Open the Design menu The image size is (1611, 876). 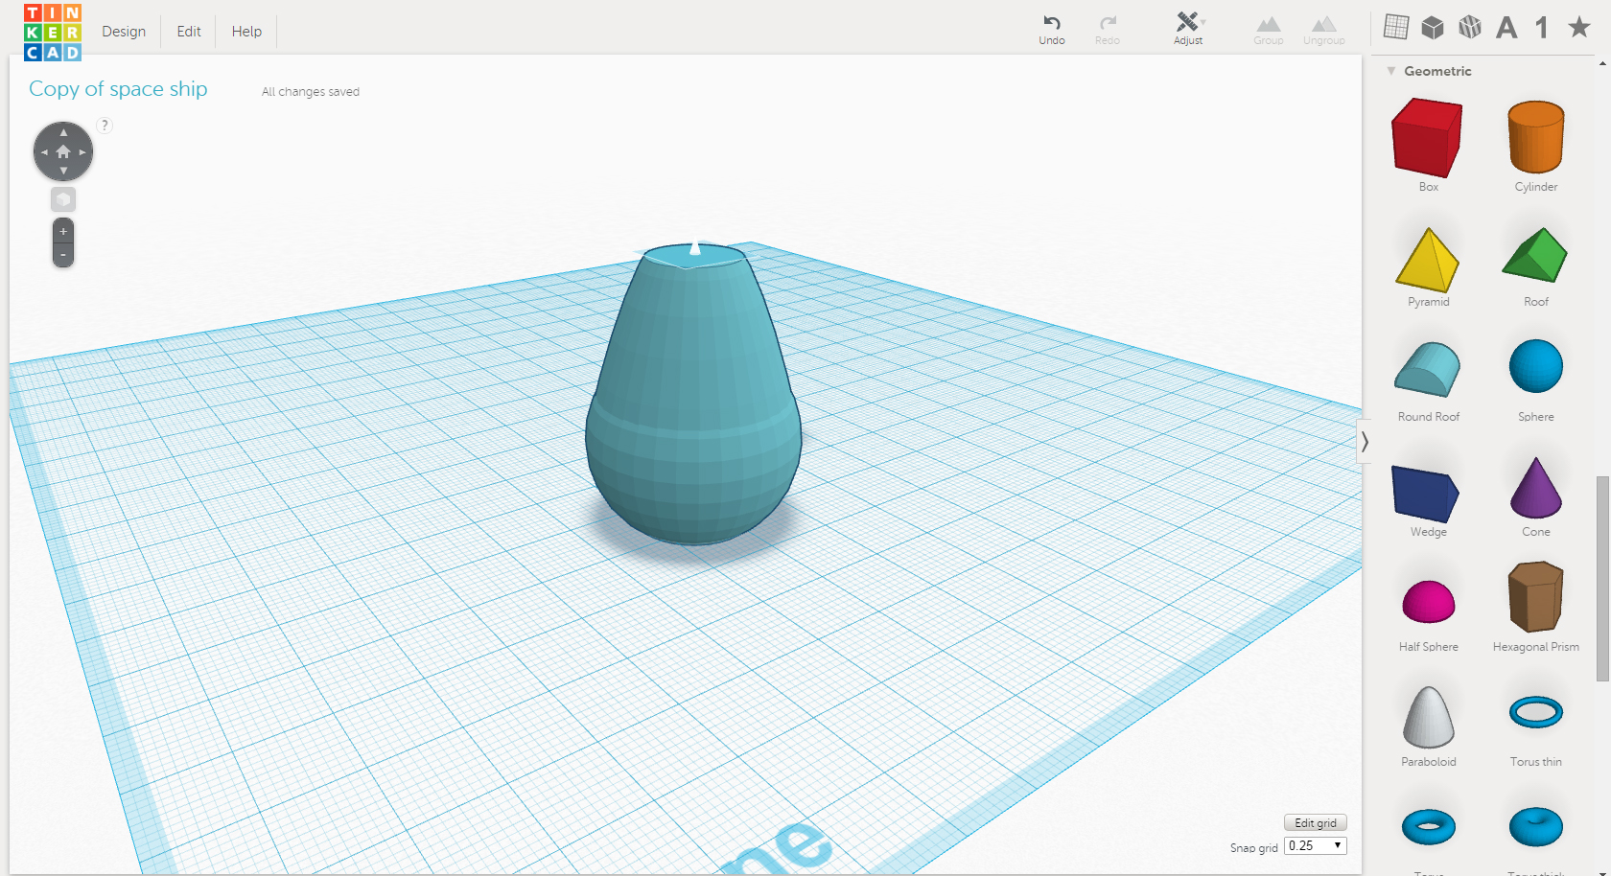tap(124, 32)
